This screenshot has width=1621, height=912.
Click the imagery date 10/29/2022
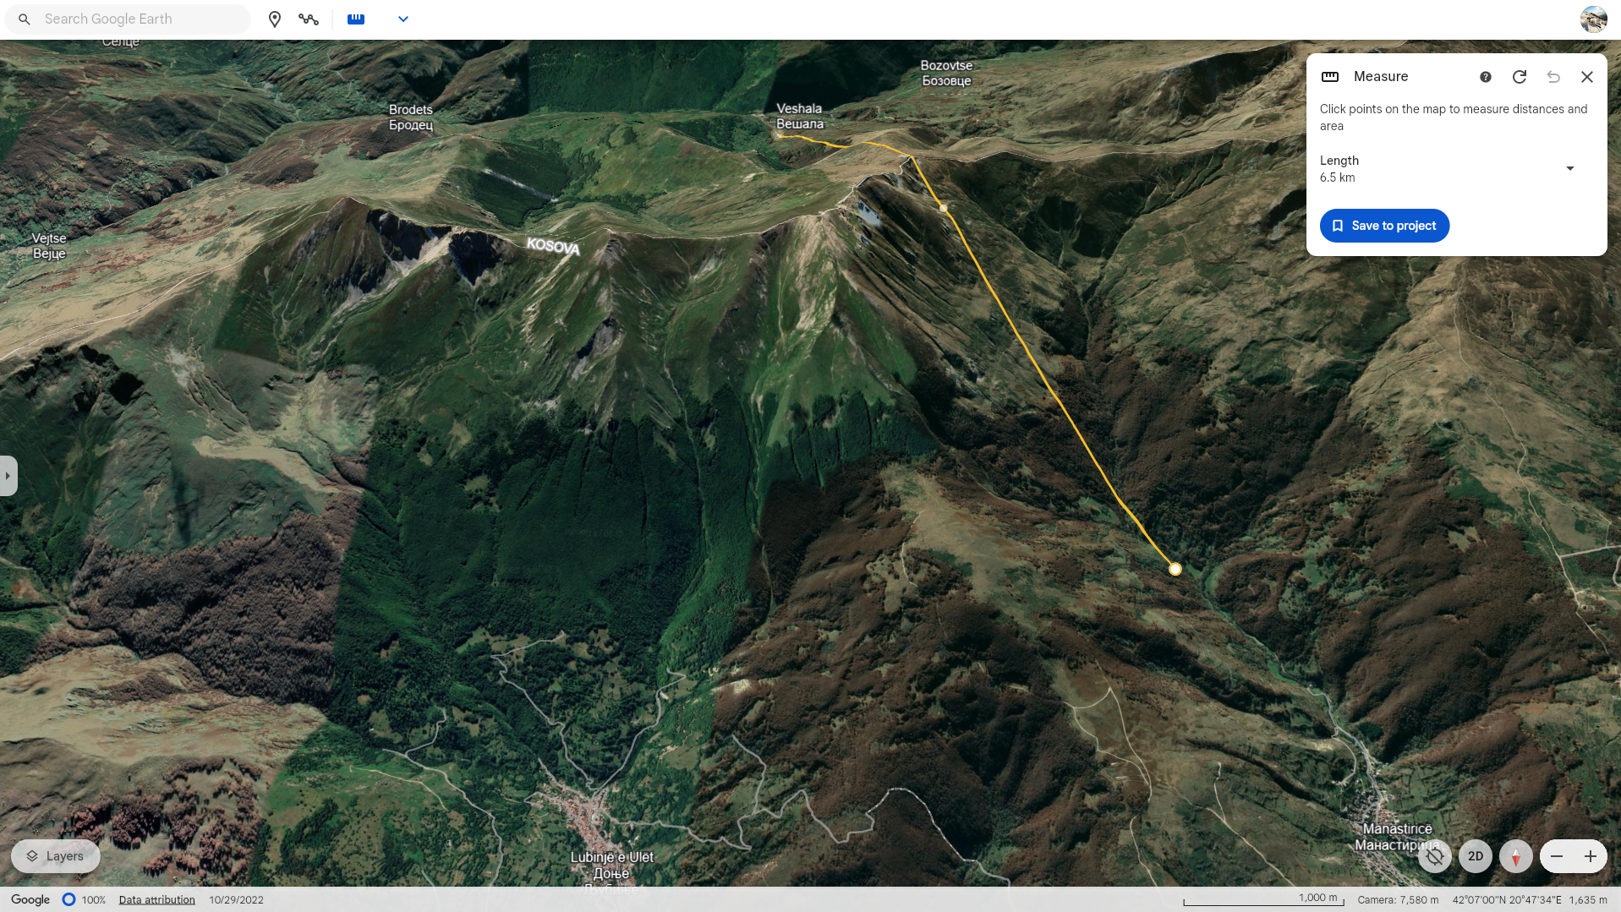click(x=236, y=899)
